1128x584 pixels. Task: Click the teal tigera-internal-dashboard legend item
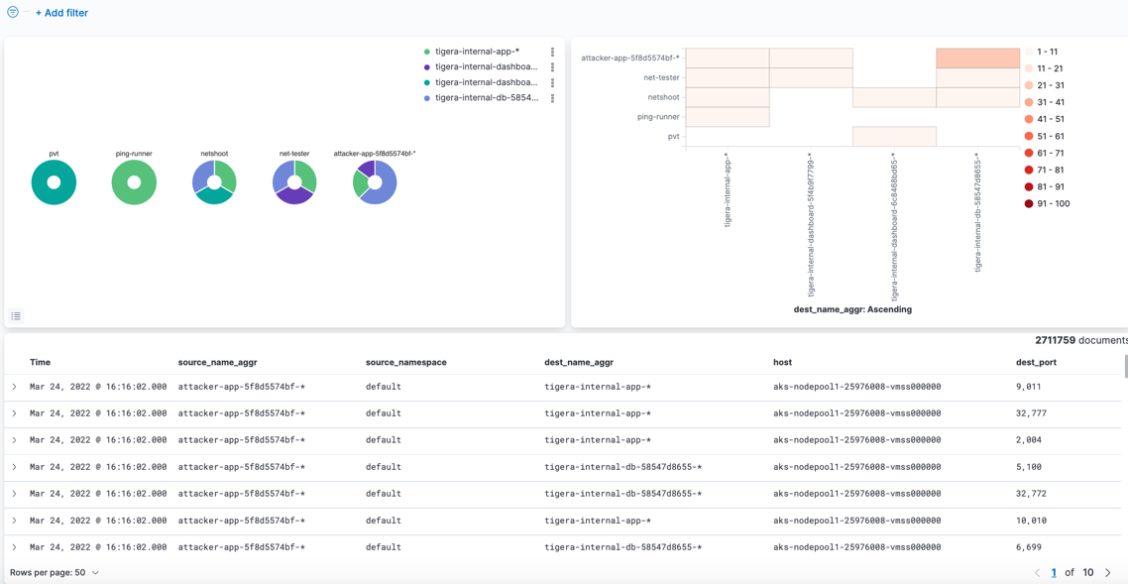(x=485, y=82)
